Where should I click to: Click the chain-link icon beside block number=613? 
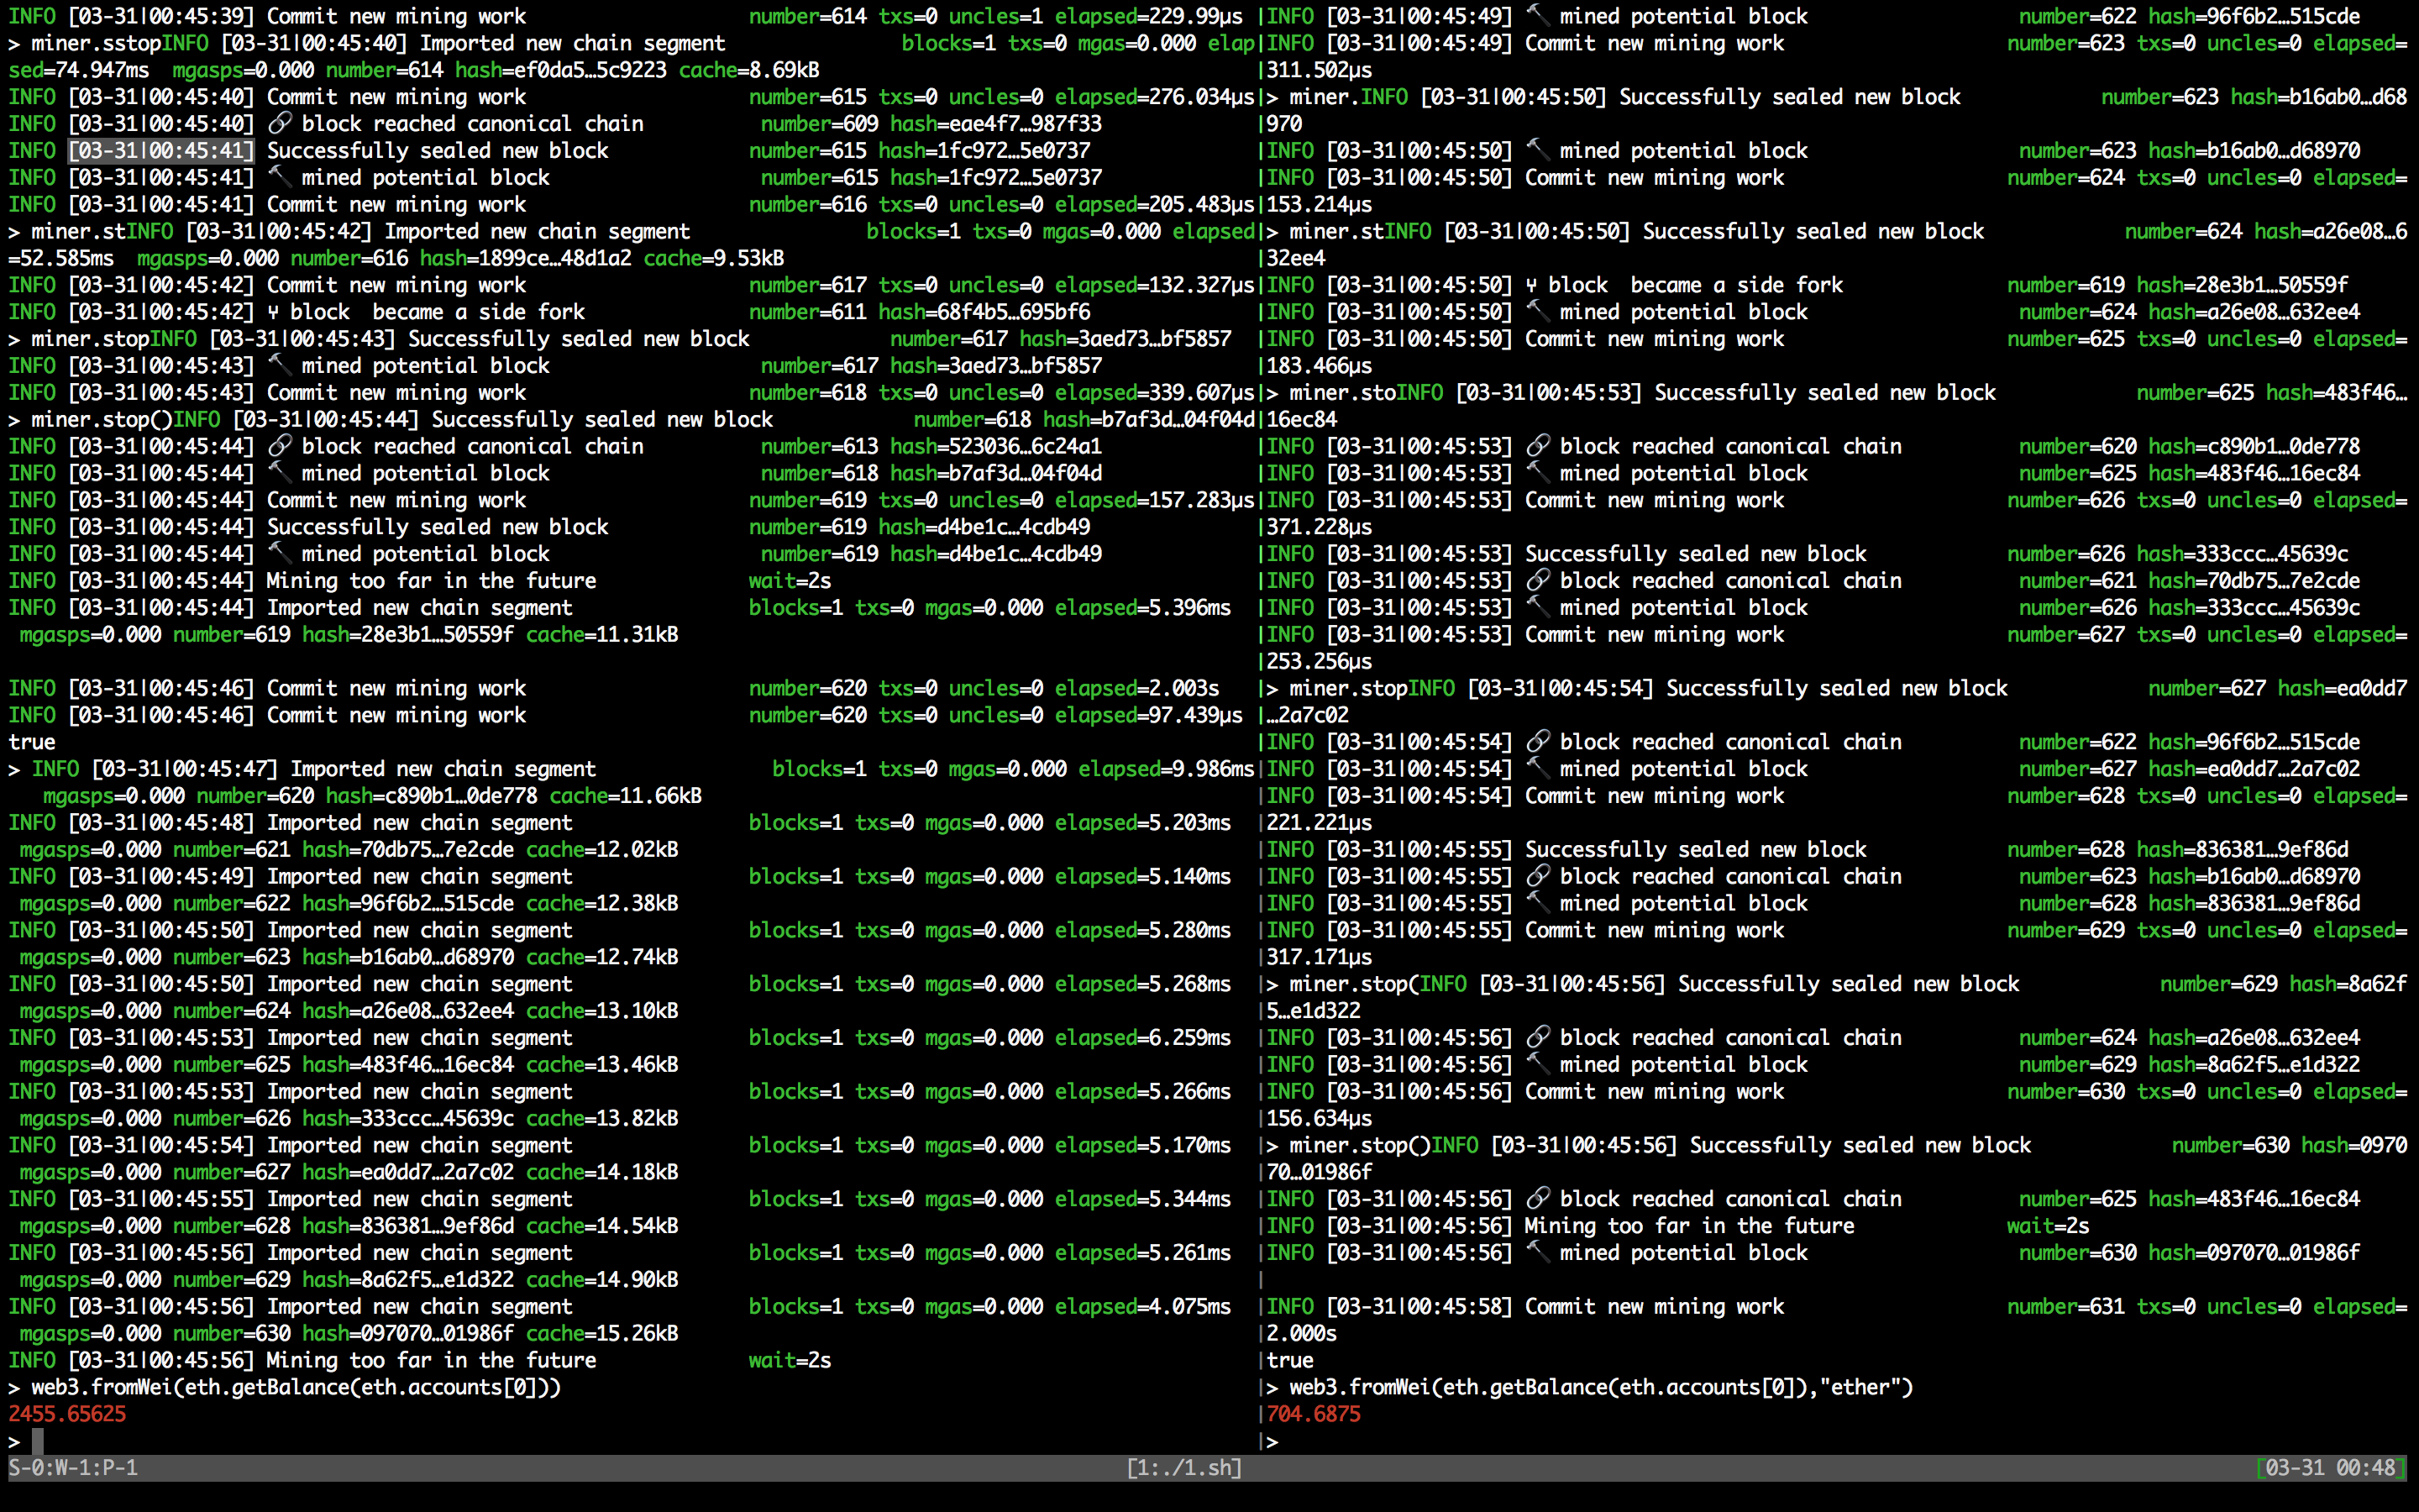tap(280, 446)
